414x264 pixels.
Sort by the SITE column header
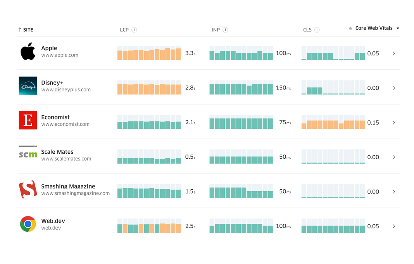[x=26, y=30]
